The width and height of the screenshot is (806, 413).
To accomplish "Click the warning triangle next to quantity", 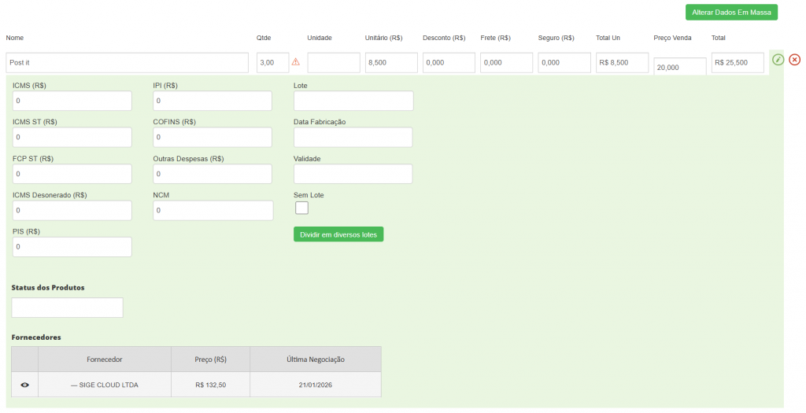I will tap(296, 62).
